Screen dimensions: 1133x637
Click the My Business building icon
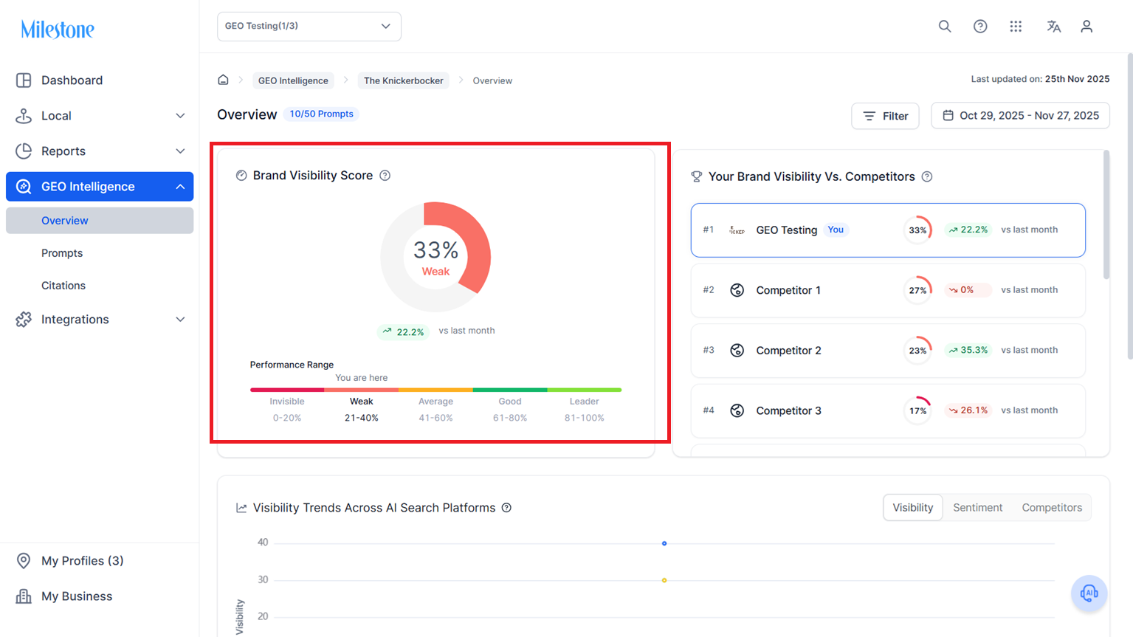(24, 596)
